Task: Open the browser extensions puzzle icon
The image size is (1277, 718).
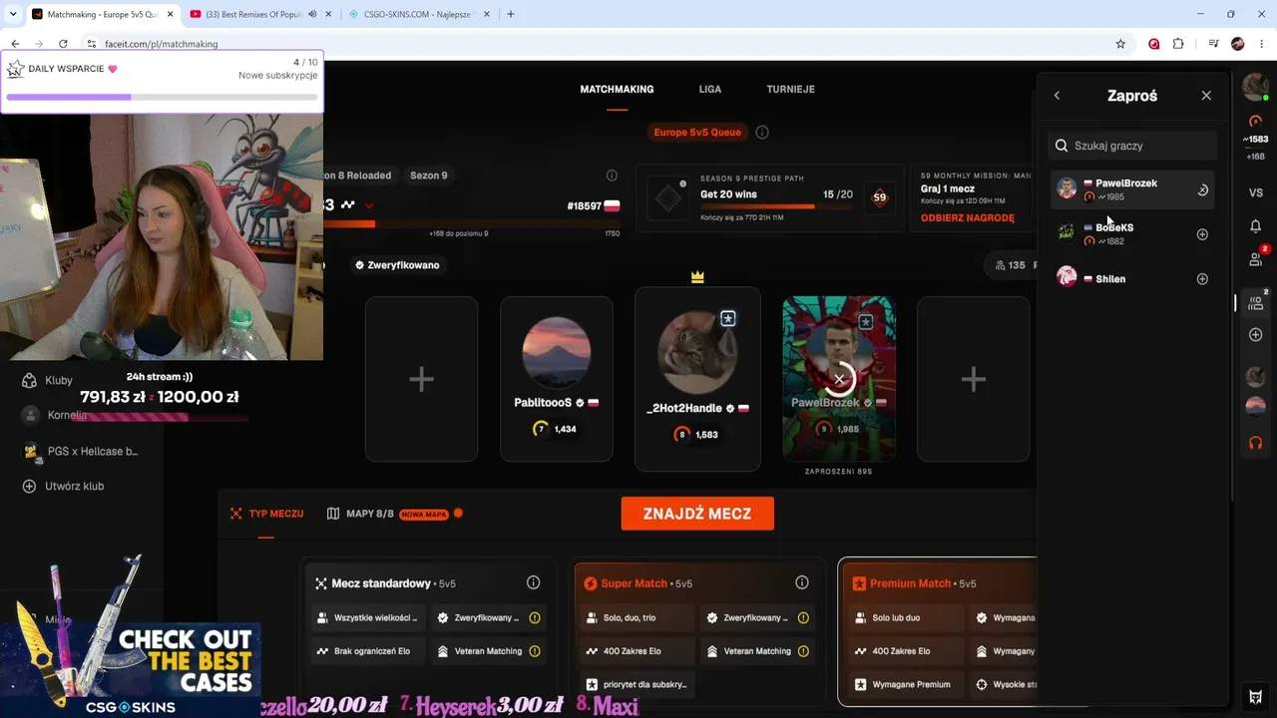Action: pos(1178,44)
